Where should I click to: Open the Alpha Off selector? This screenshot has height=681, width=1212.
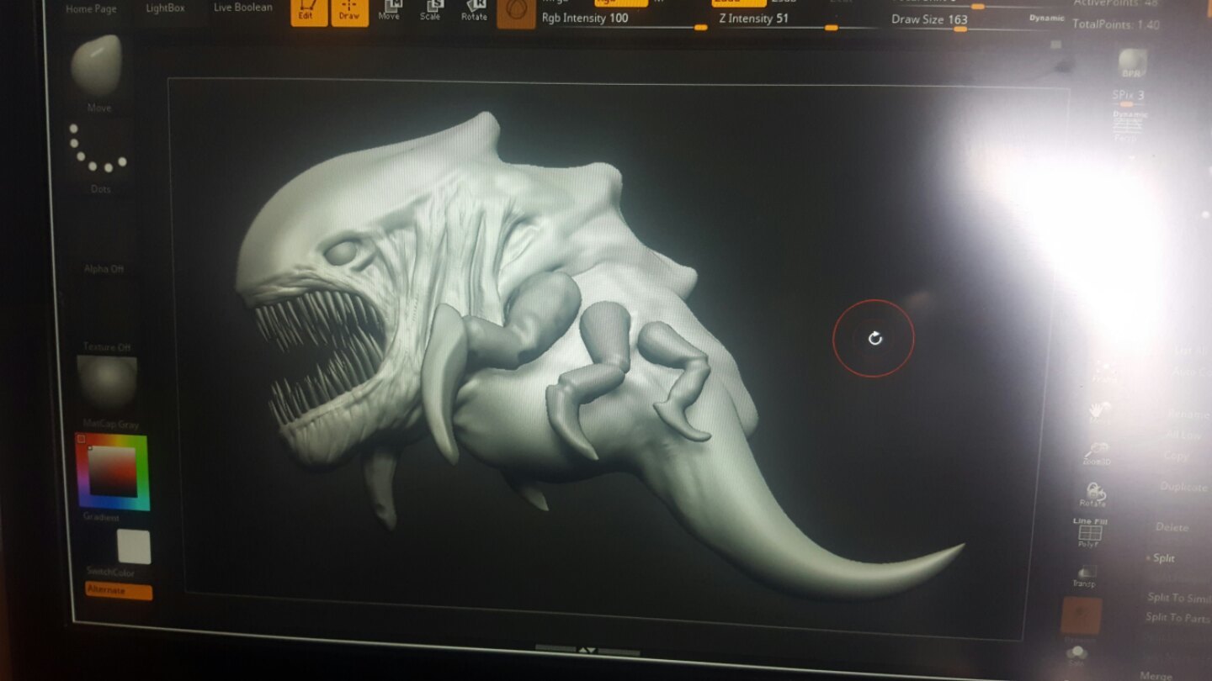[x=104, y=269]
